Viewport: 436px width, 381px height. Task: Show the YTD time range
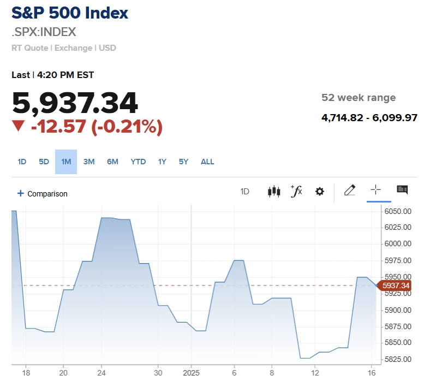point(138,162)
